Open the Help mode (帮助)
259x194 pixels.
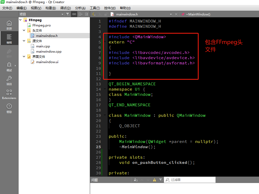click(x=9, y=108)
